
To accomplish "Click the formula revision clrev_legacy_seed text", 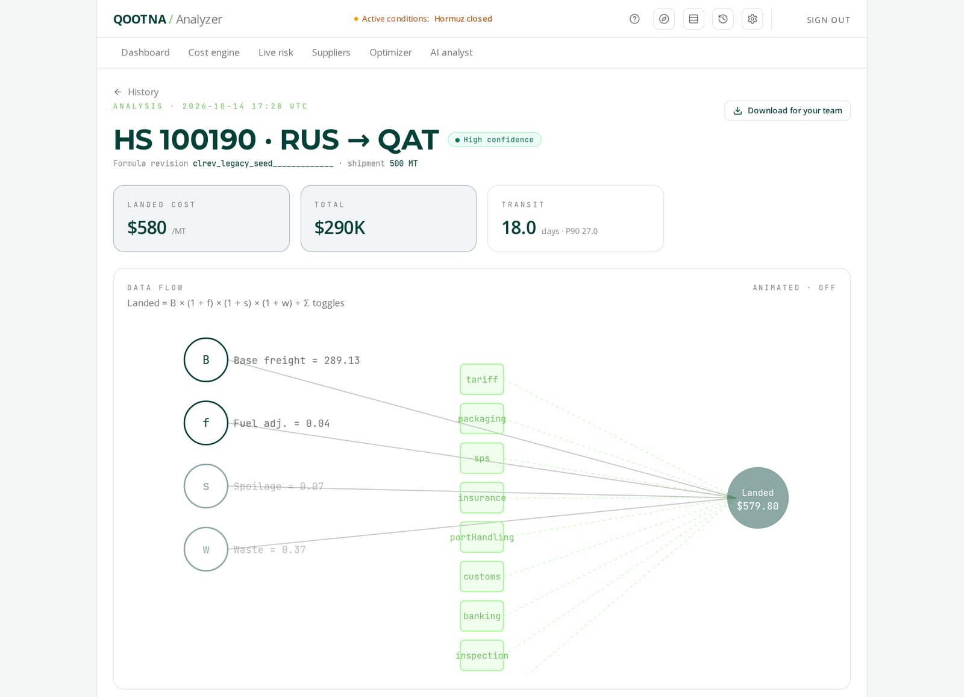I will (263, 163).
